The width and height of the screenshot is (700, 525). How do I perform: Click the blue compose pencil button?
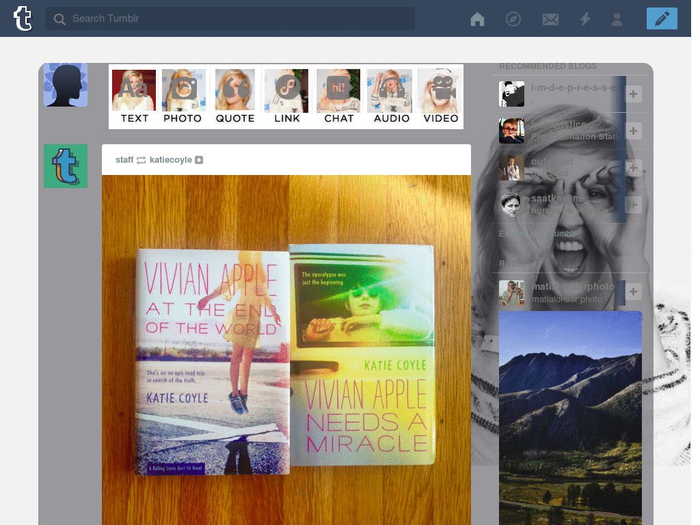coord(662,18)
